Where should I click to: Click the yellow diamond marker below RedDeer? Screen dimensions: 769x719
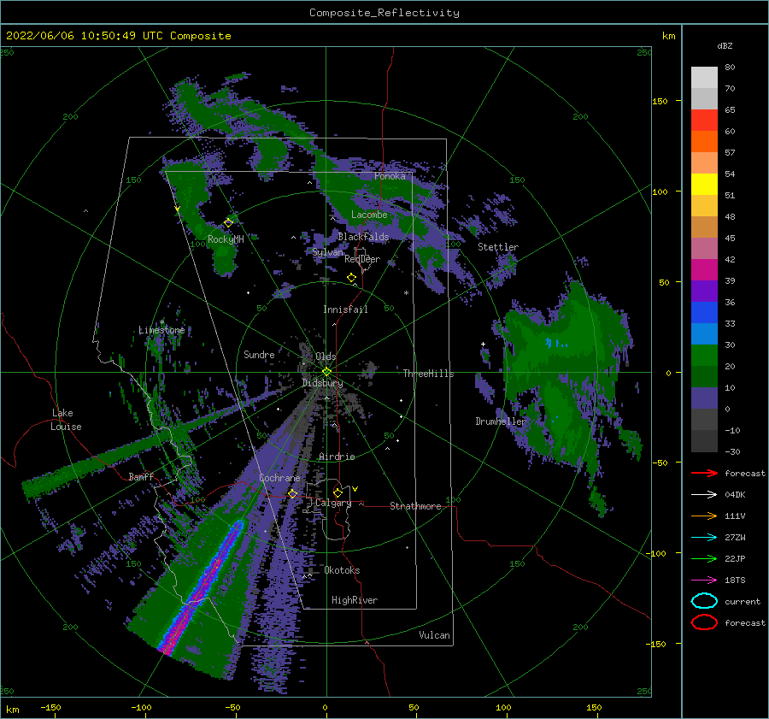pos(352,278)
